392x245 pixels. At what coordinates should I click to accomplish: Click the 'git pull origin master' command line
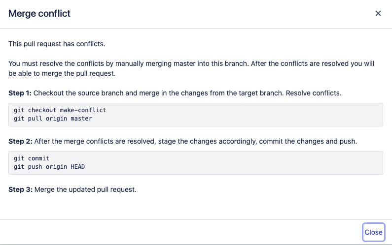53,119
